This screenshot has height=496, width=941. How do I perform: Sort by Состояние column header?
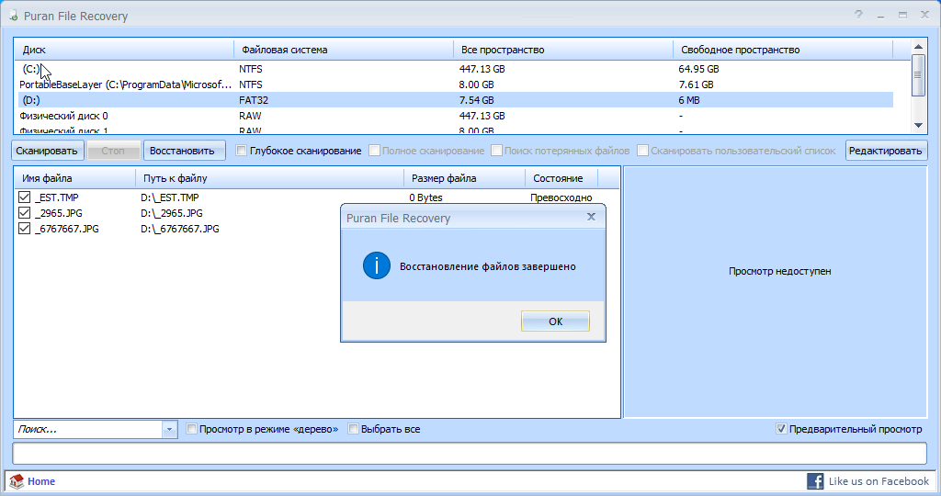click(561, 178)
